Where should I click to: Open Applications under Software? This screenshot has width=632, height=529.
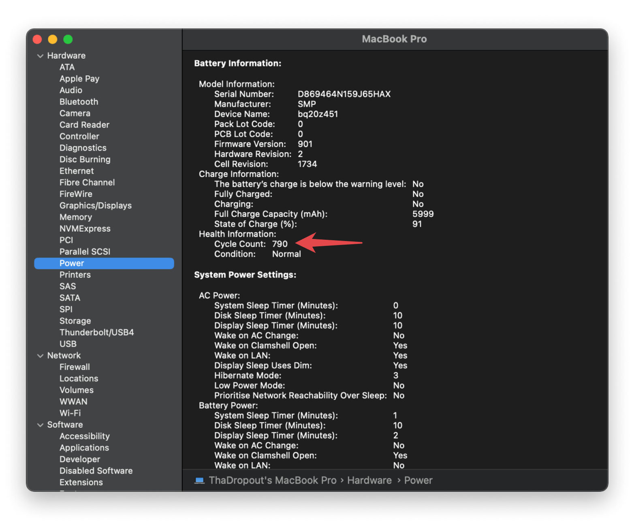pyautogui.click(x=84, y=448)
